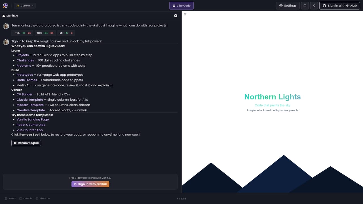
Task: Open the Shortcuts panel
Action: pos(43,198)
